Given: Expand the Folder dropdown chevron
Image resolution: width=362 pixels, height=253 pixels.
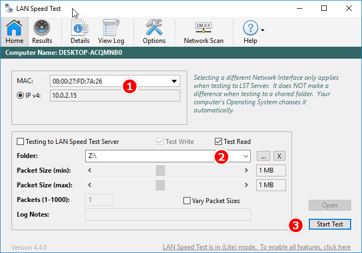Looking at the screenshot, I should (246, 156).
